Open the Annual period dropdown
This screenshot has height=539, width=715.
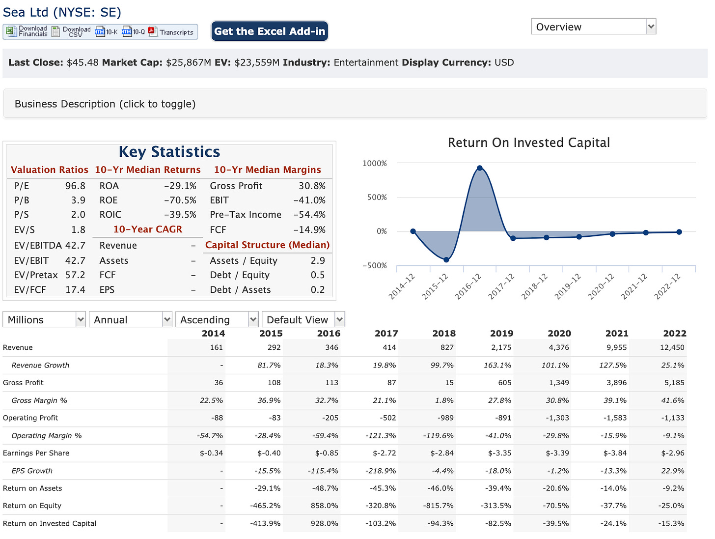coord(131,319)
